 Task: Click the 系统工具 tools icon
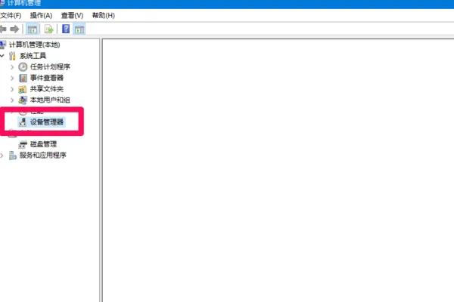tap(12, 55)
